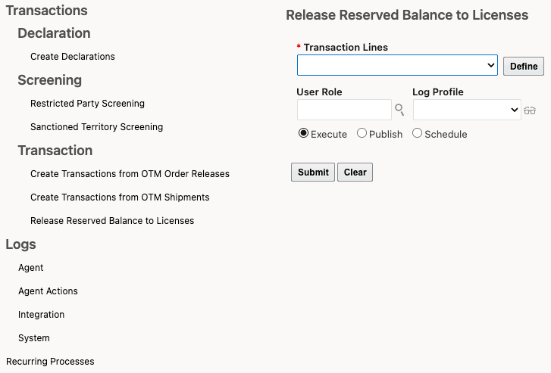
Task: Click the User Role field label
Action: [319, 92]
